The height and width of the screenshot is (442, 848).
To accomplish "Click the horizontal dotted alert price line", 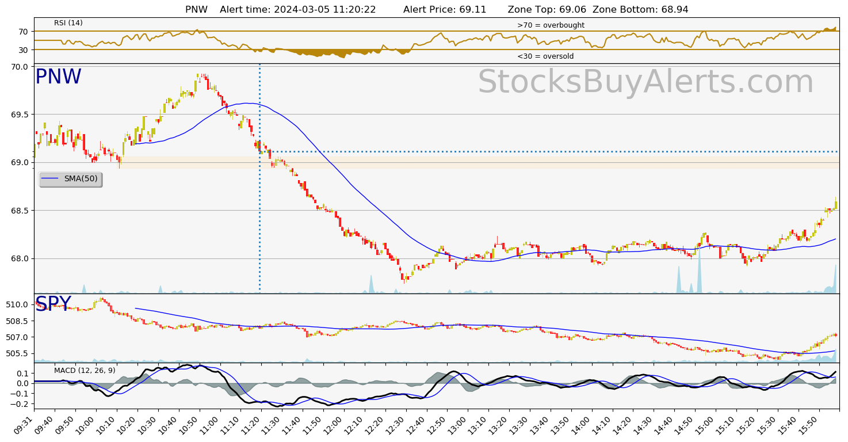I will click(549, 152).
